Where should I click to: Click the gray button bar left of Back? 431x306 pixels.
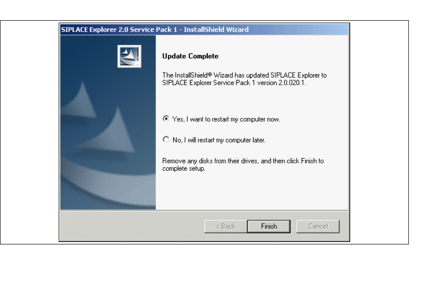click(x=132, y=226)
